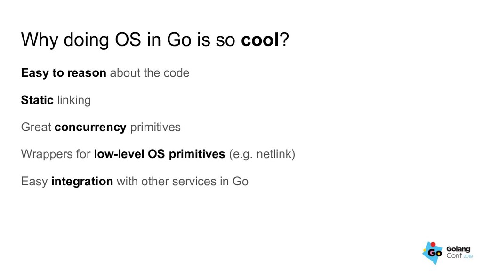The height and width of the screenshot is (271, 482).
Task: Click the Go gopher logo icon
Action: tap(433, 253)
